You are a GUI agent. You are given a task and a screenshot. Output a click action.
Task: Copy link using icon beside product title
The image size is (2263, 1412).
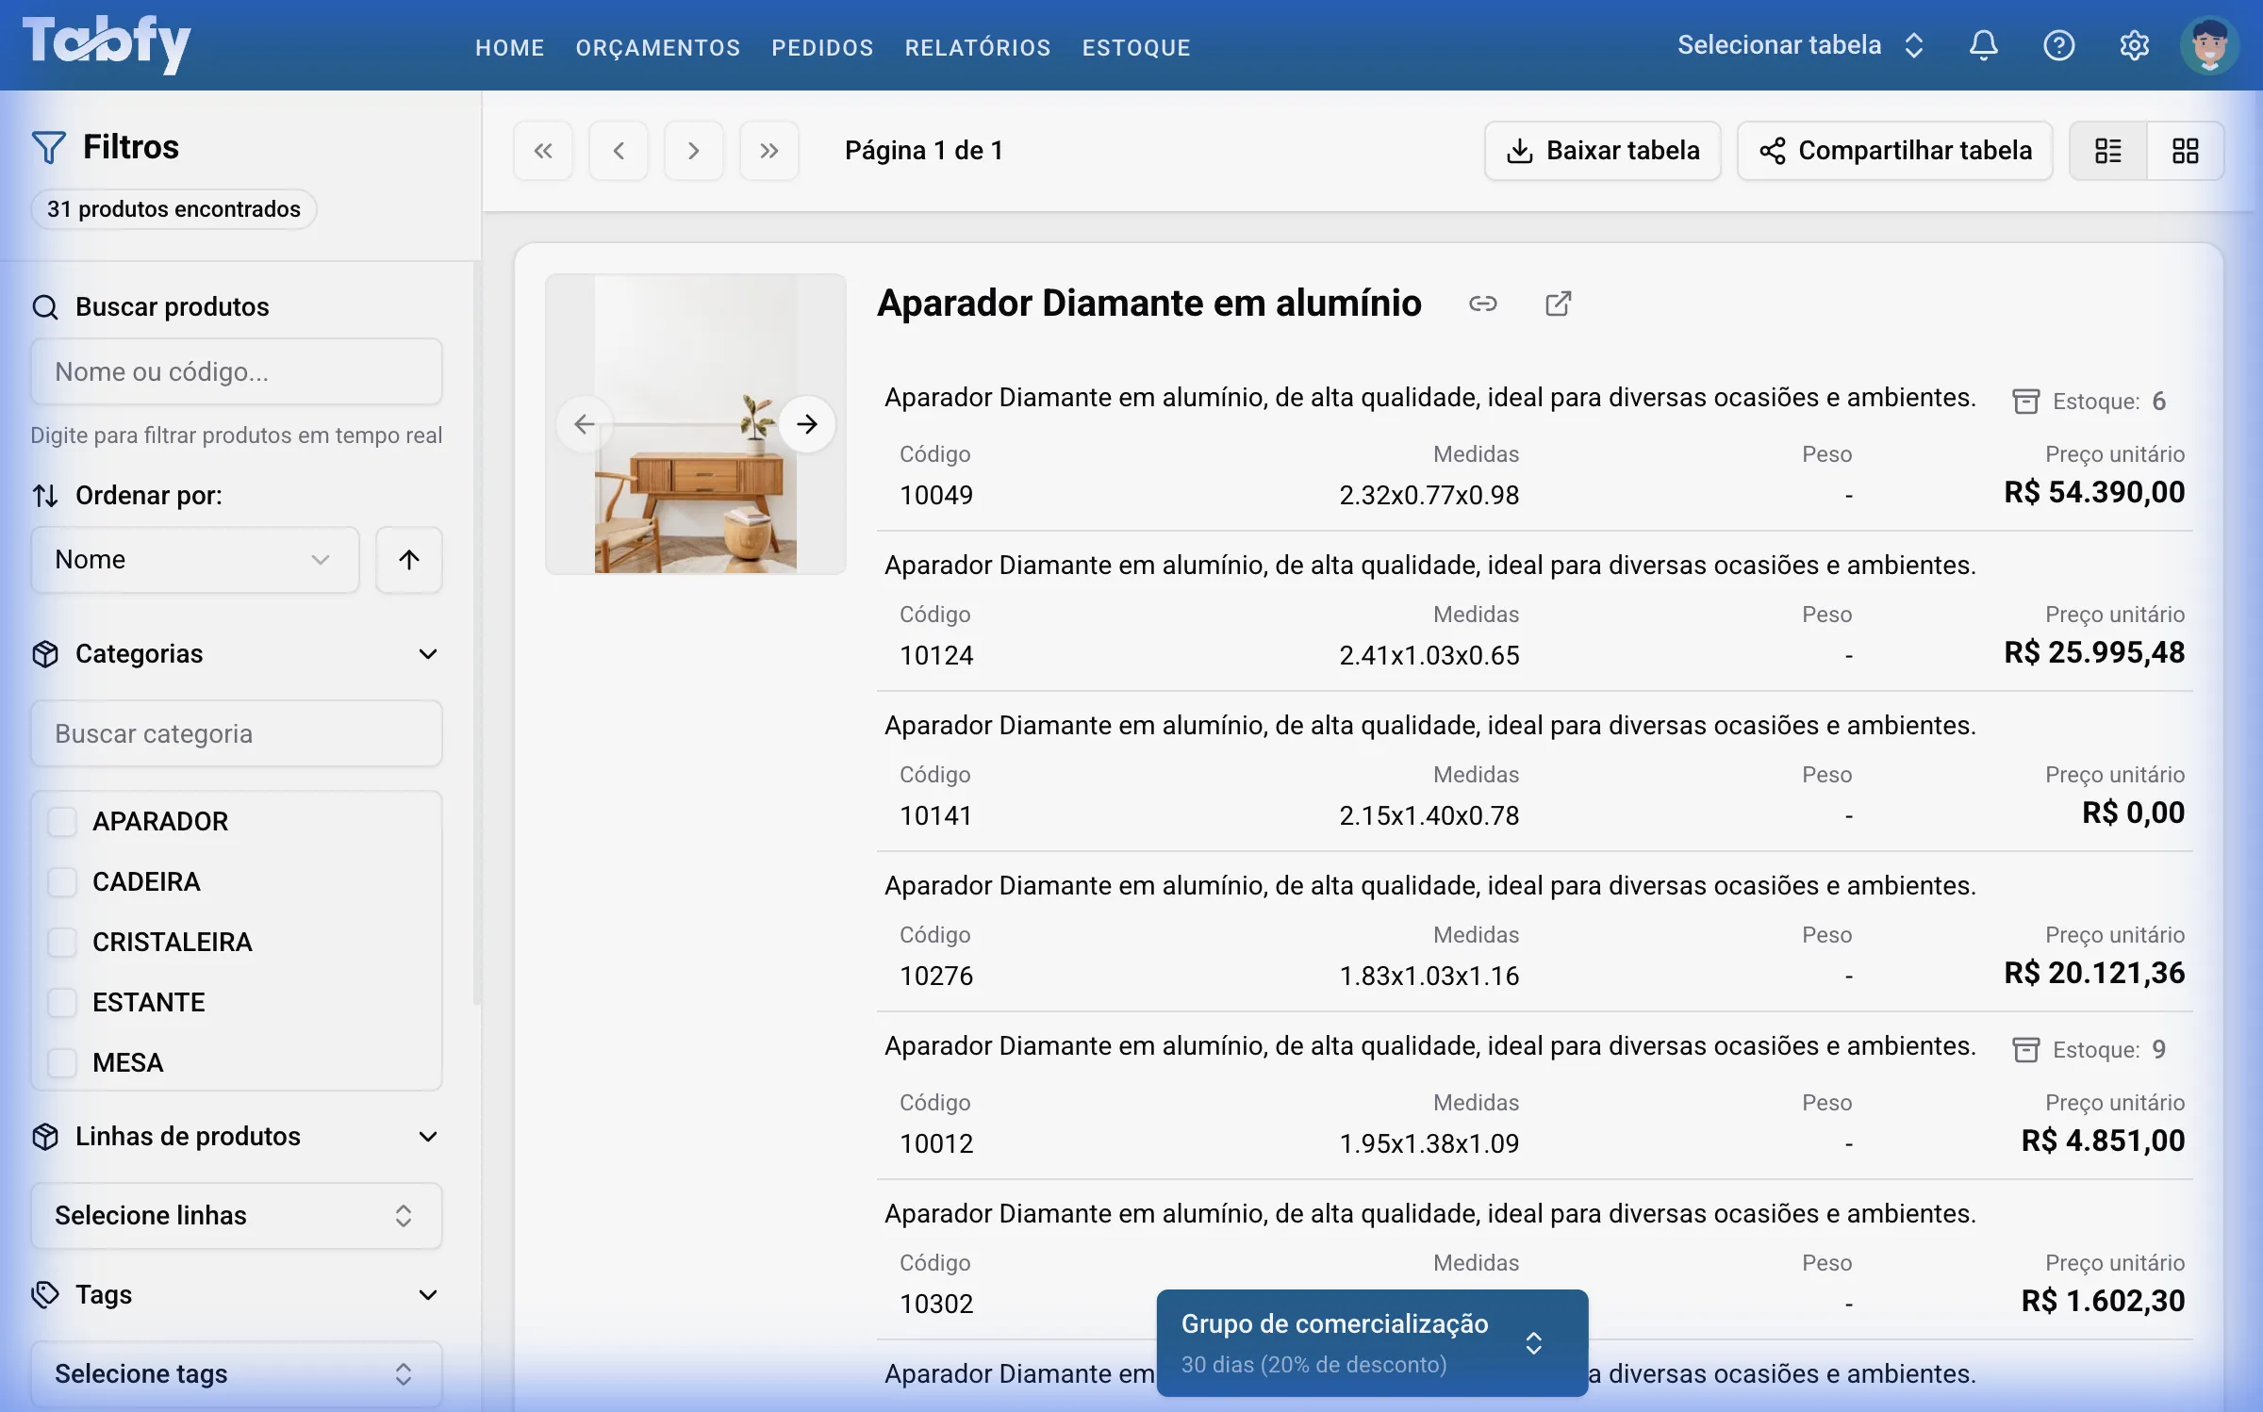click(1483, 304)
